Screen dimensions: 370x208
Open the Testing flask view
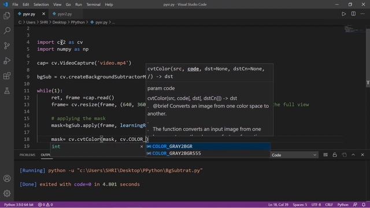[7, 91]
